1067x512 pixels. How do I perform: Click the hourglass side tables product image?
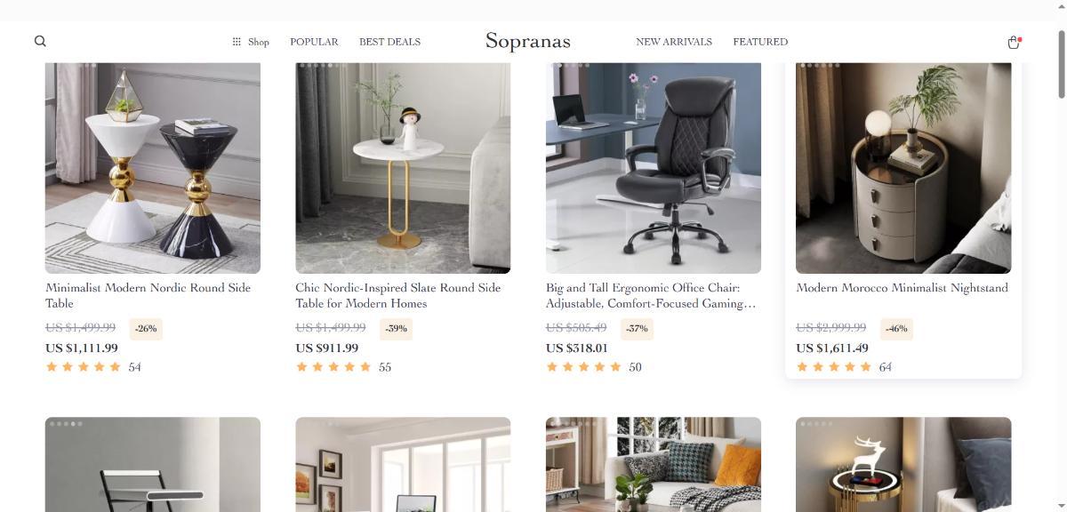153,168
